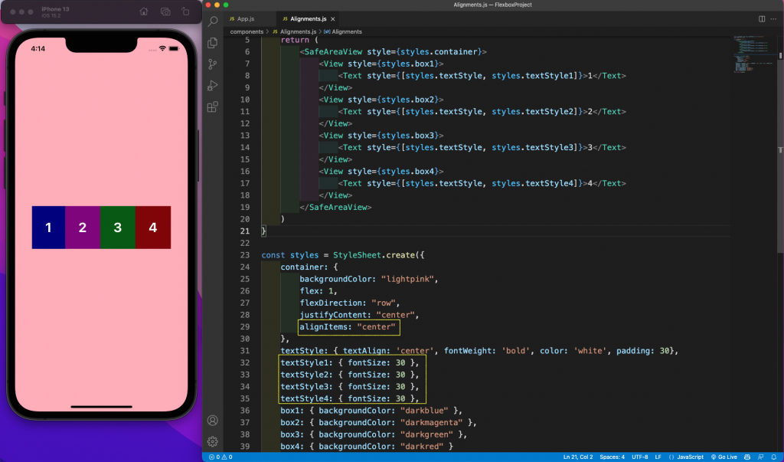Click the gutter at line number 21
784x462 pixels.
click(x=244, y=231)
